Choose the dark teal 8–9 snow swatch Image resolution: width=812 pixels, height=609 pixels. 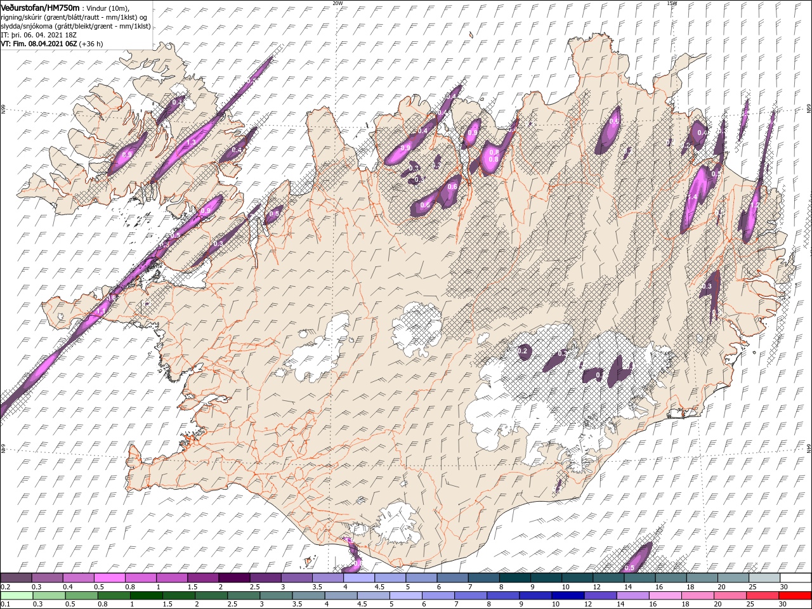point(516,578)
